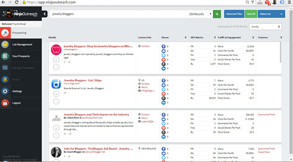Open the 250 Results dropdown
This screenshot has height=162, width=293.
pyautogui.click(x=199, y=14)
